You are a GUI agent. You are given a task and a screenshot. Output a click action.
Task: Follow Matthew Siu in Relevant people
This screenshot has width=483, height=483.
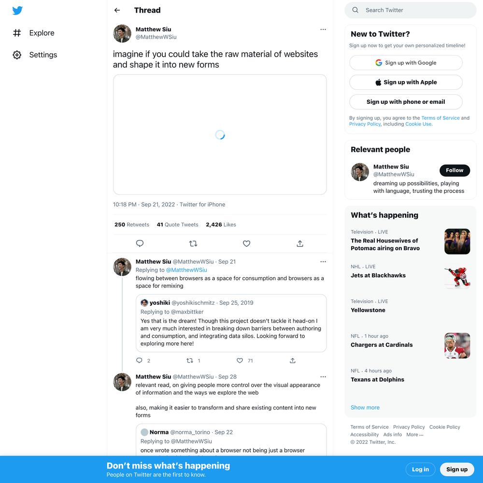coord(455,170)
